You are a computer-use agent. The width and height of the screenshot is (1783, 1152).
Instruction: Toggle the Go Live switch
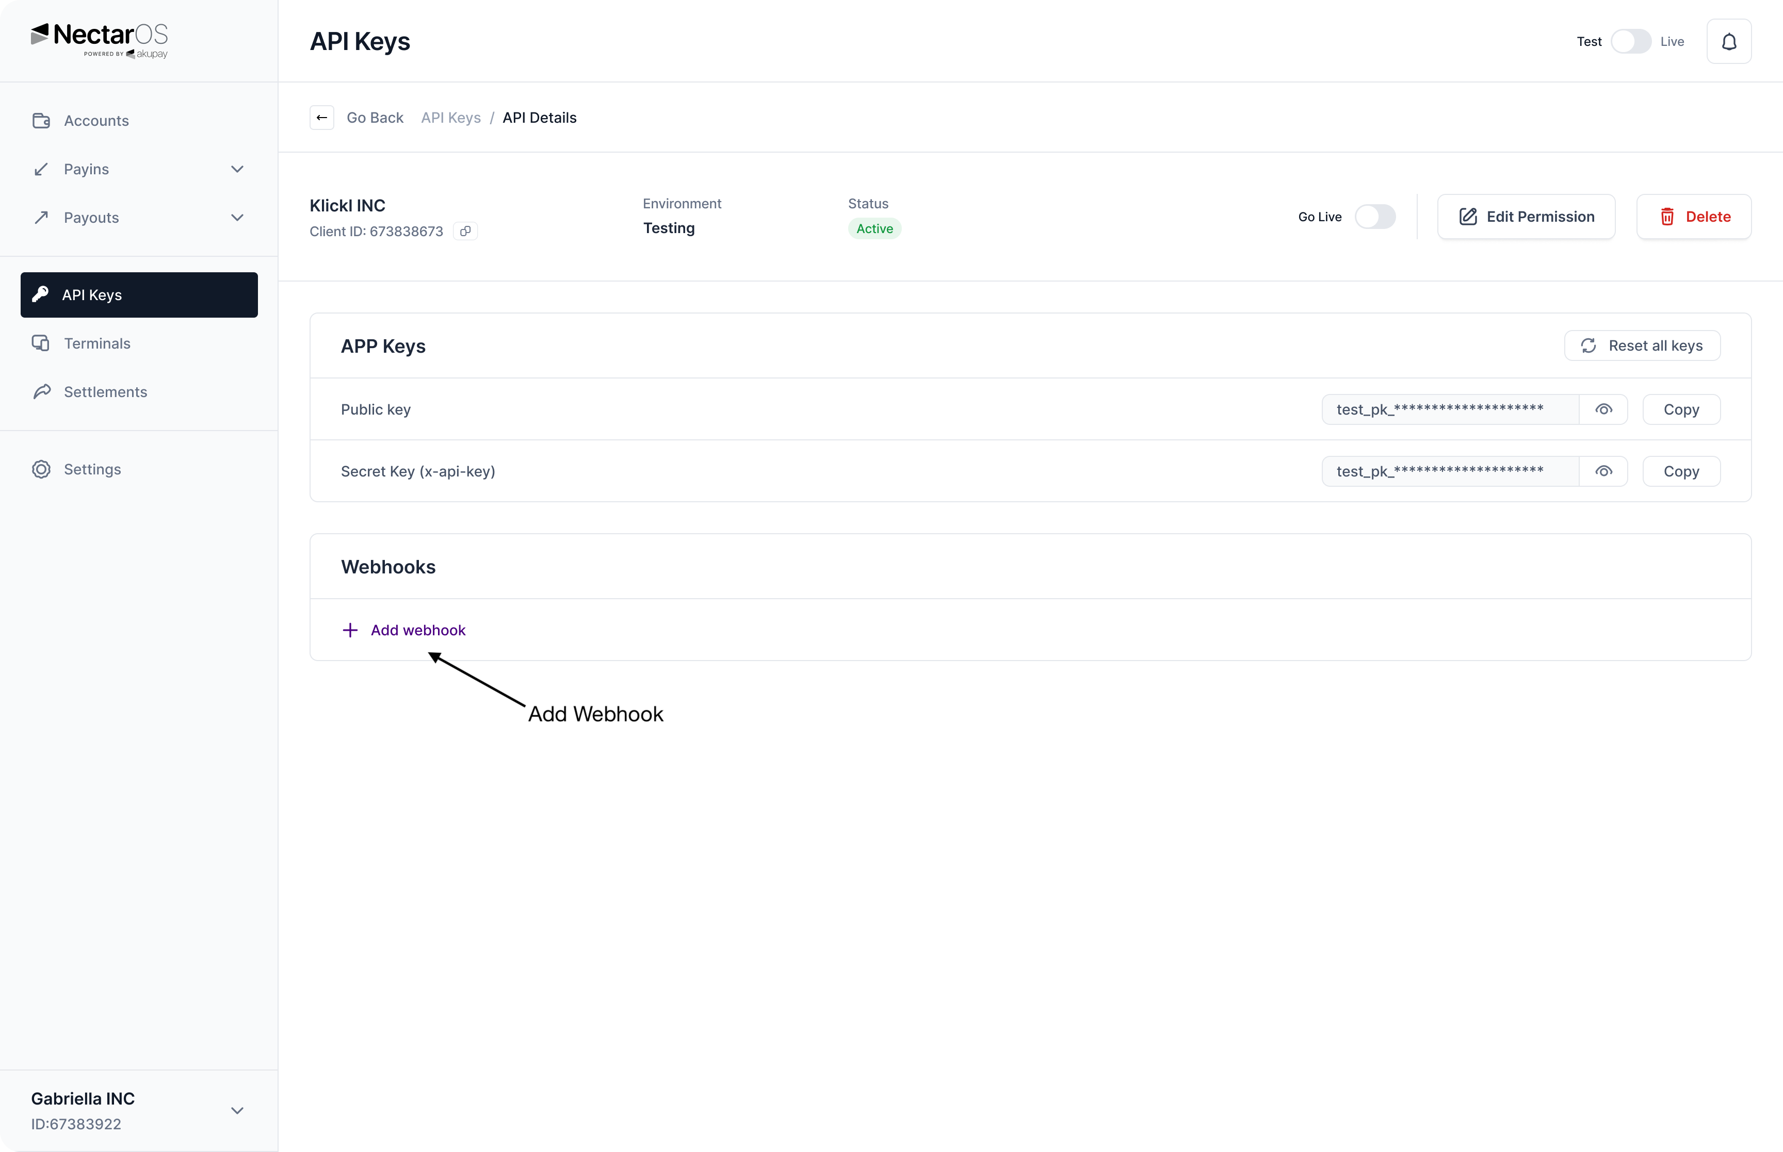click(x=1374, y=217)
